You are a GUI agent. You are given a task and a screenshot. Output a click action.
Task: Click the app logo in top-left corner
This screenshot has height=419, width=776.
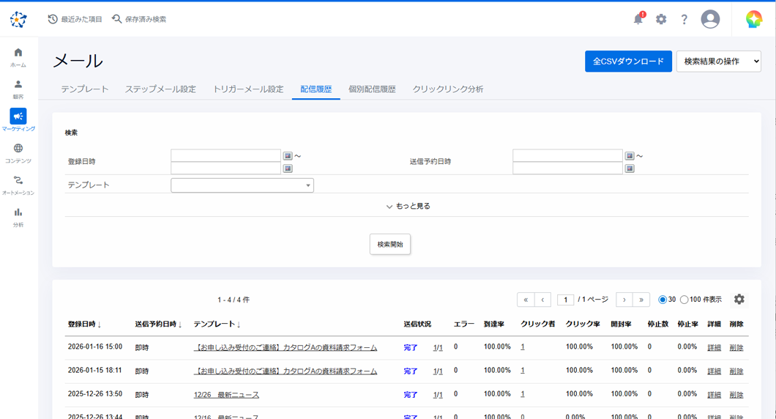(x=18, y=19)
